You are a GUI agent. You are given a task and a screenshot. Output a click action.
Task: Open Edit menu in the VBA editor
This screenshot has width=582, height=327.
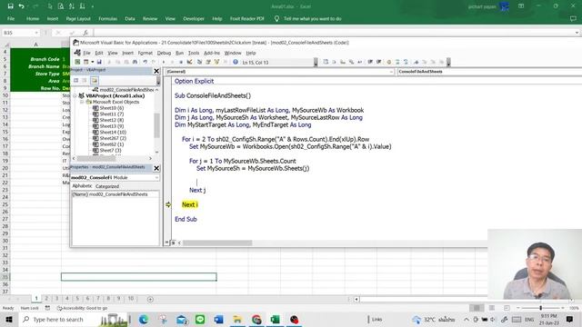(x=99, y=53)
